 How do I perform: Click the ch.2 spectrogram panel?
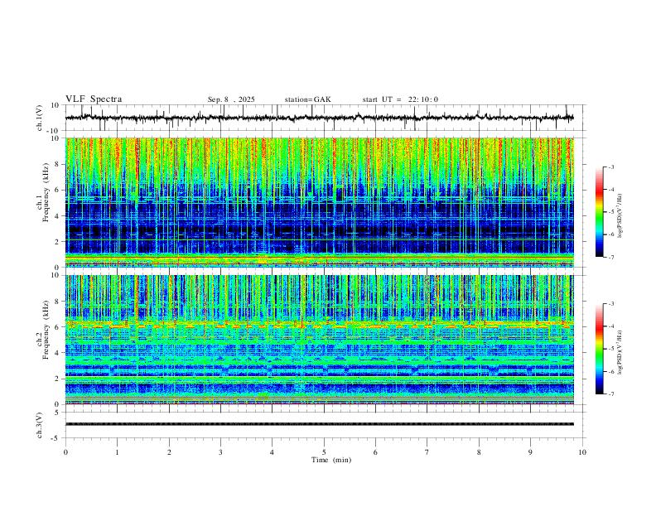[x=320, y=340]
